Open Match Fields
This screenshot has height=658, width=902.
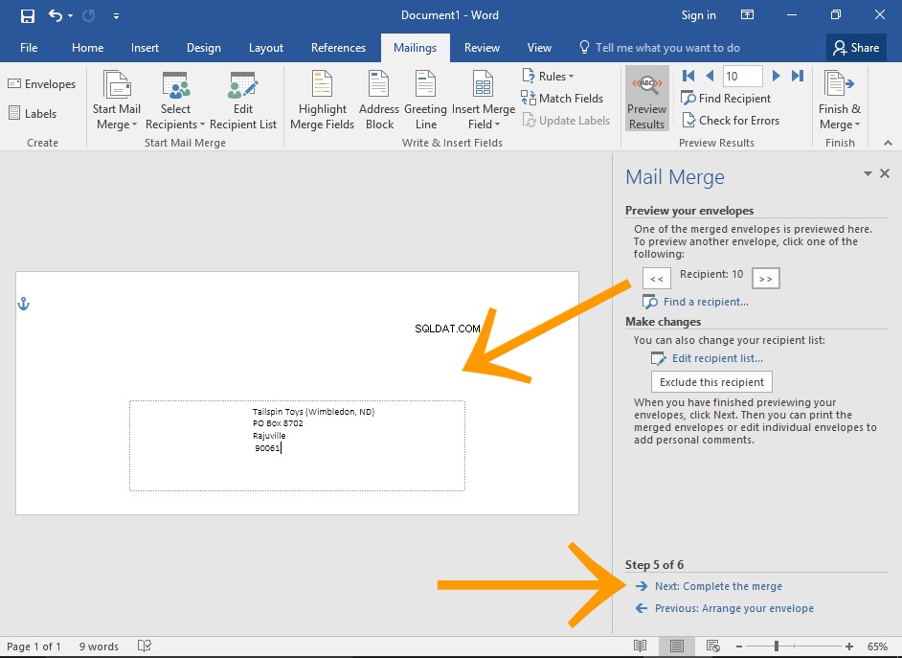[x=563, y=99]
